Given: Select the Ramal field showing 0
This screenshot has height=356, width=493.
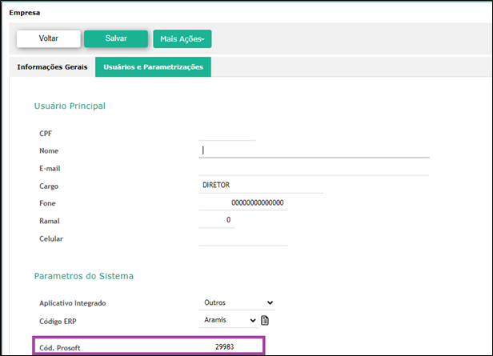Looking at the screenshot, I should 216,221.
